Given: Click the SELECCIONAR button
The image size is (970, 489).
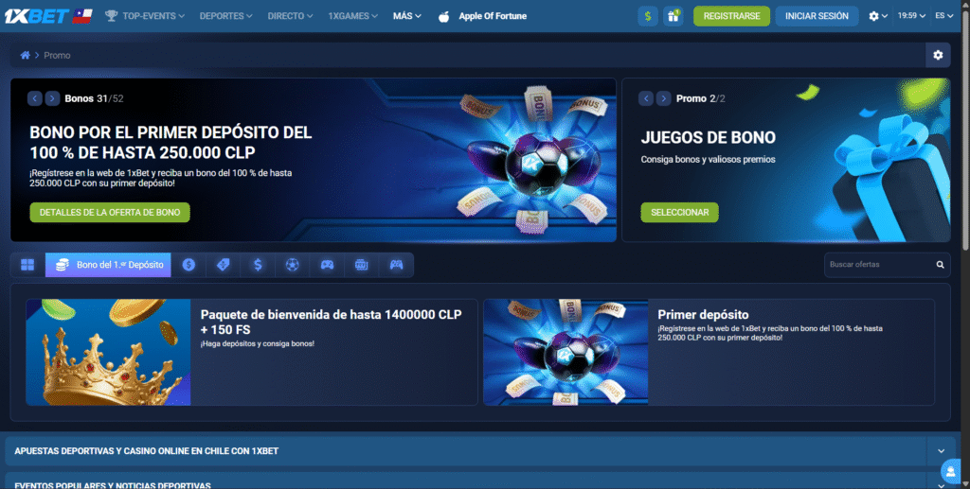Looking at the screenshot, I should pyautogui.click(x=680, y=213).
